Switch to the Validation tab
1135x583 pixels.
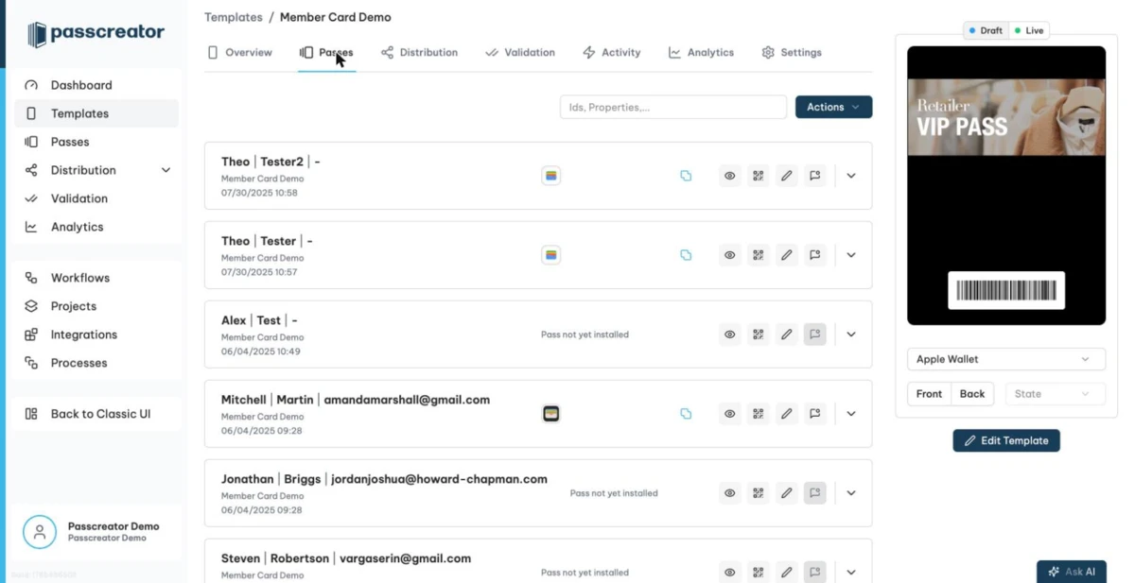520,53
